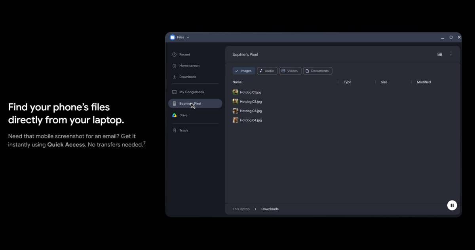
Task: Click the phone icon beside Sophie's Pixel
Action: click(174, 104)
